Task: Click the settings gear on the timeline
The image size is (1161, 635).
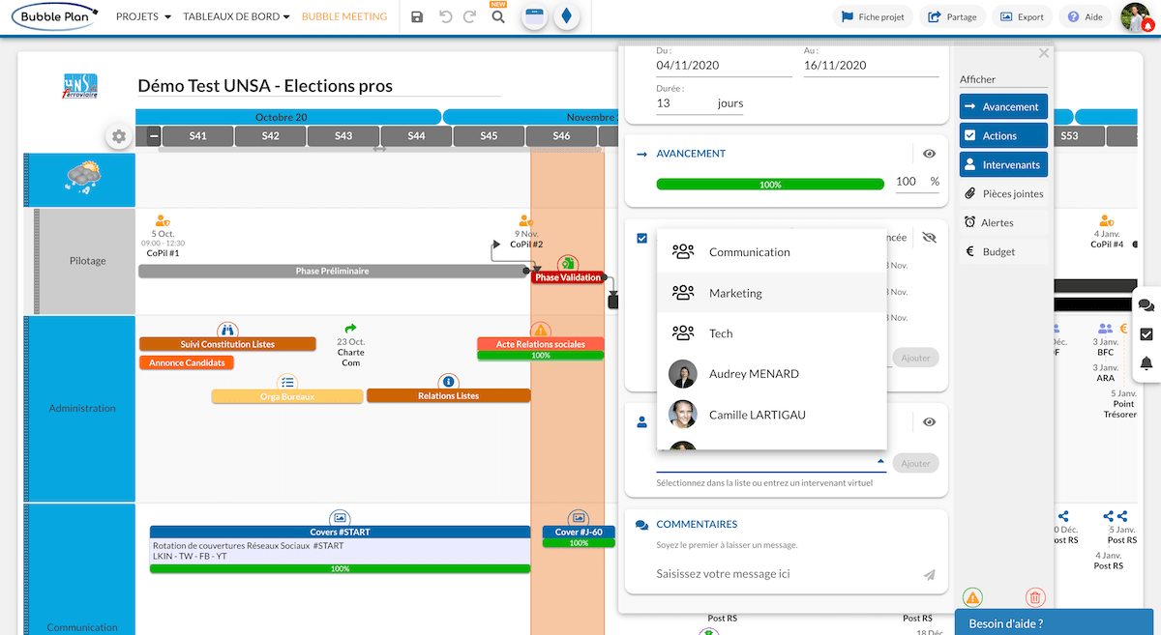Action: click(118, 136)
